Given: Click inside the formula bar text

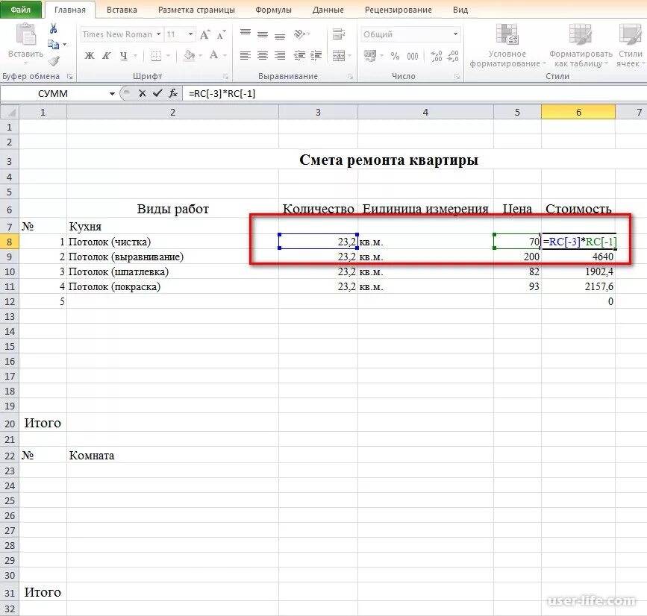Looking at the screenshot, I should 222,94.
